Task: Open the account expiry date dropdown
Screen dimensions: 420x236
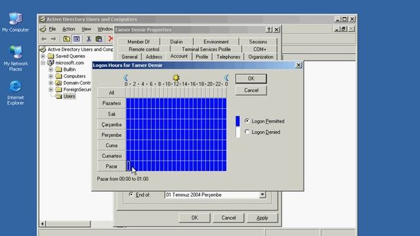Action: tap(262, 195)
